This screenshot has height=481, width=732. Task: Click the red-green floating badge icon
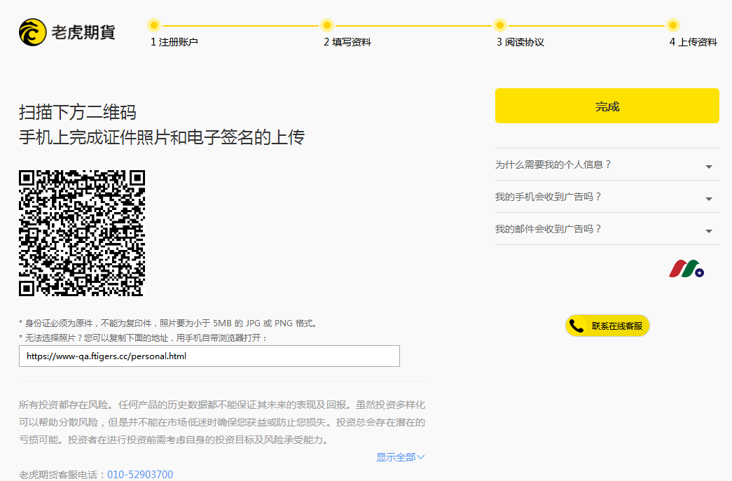tap(686, 269)
